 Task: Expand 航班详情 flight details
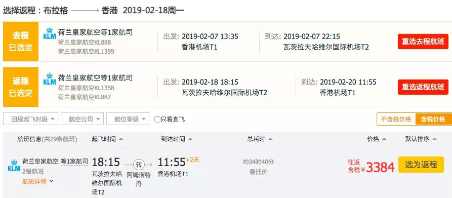click(x=38, y=182)
